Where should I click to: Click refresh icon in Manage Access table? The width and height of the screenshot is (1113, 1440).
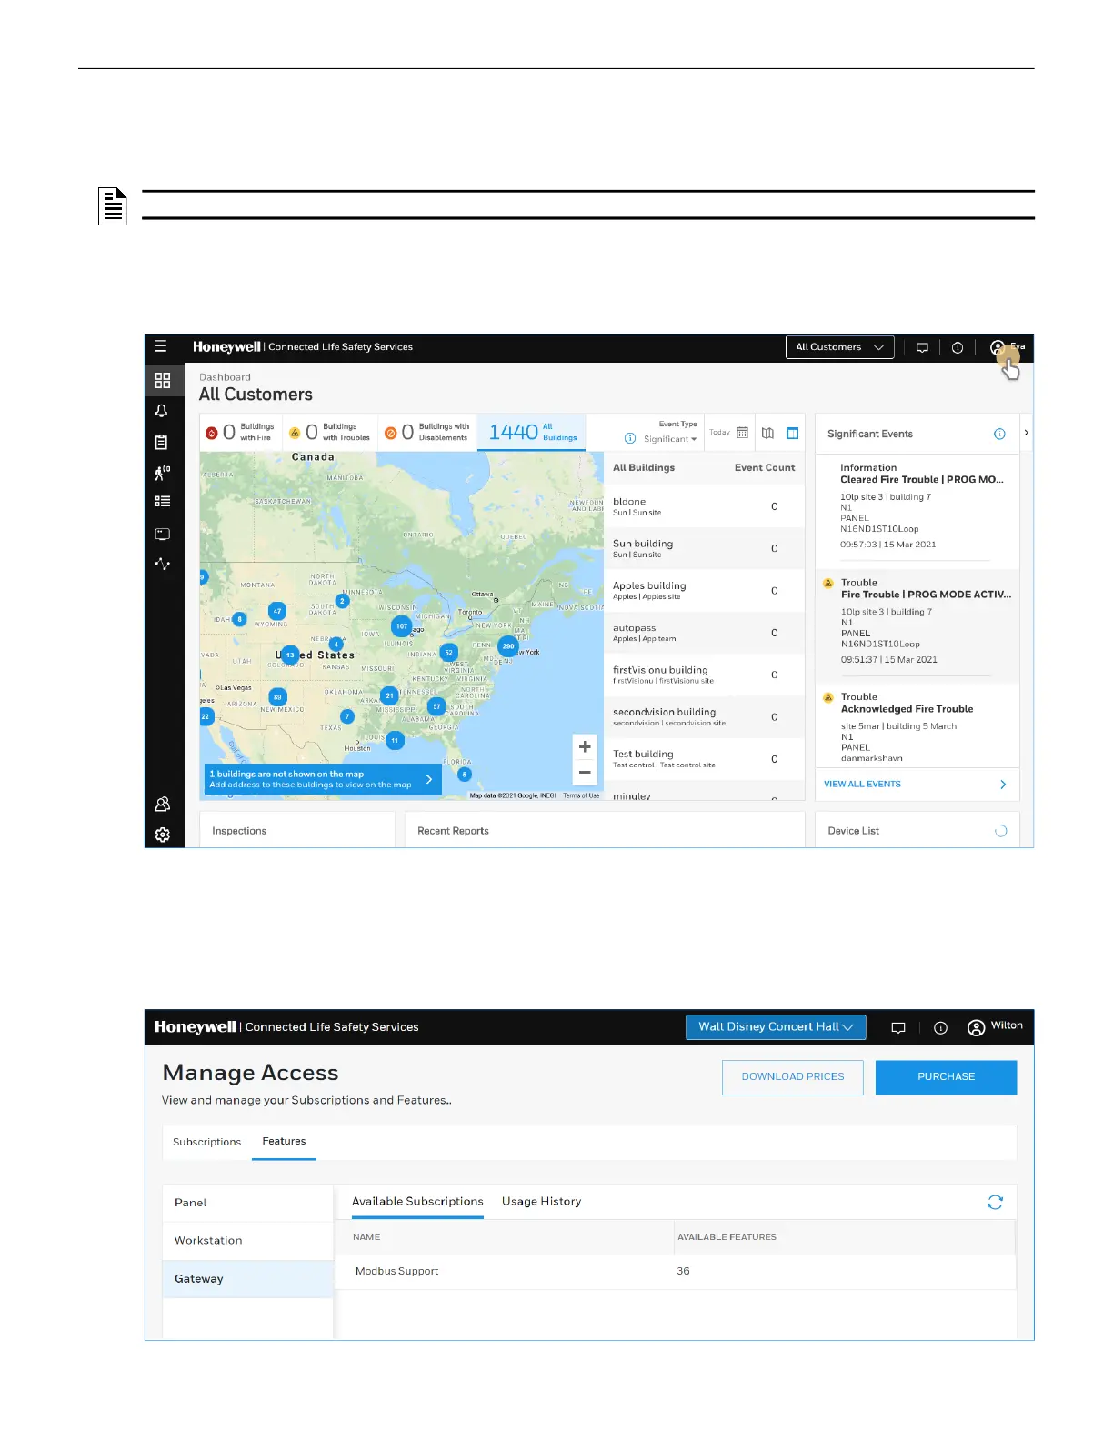995,1202
